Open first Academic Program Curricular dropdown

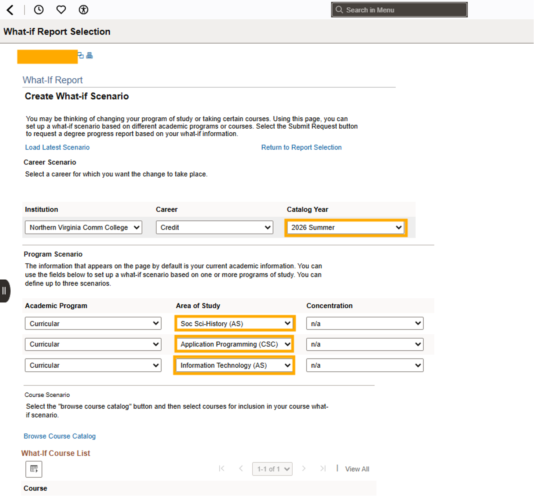(93, 324)
